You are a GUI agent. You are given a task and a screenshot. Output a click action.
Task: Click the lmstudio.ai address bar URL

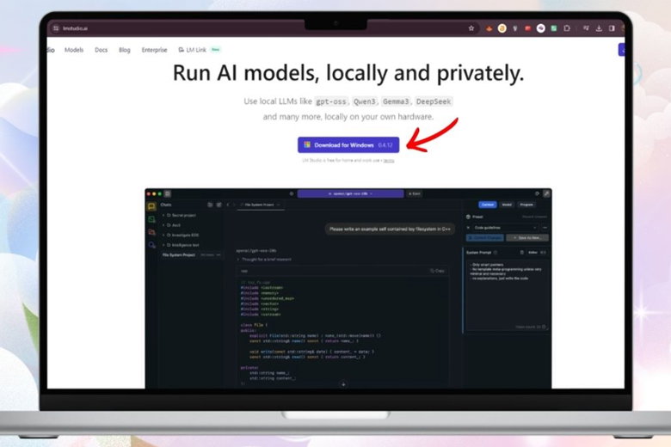point(75,28)
